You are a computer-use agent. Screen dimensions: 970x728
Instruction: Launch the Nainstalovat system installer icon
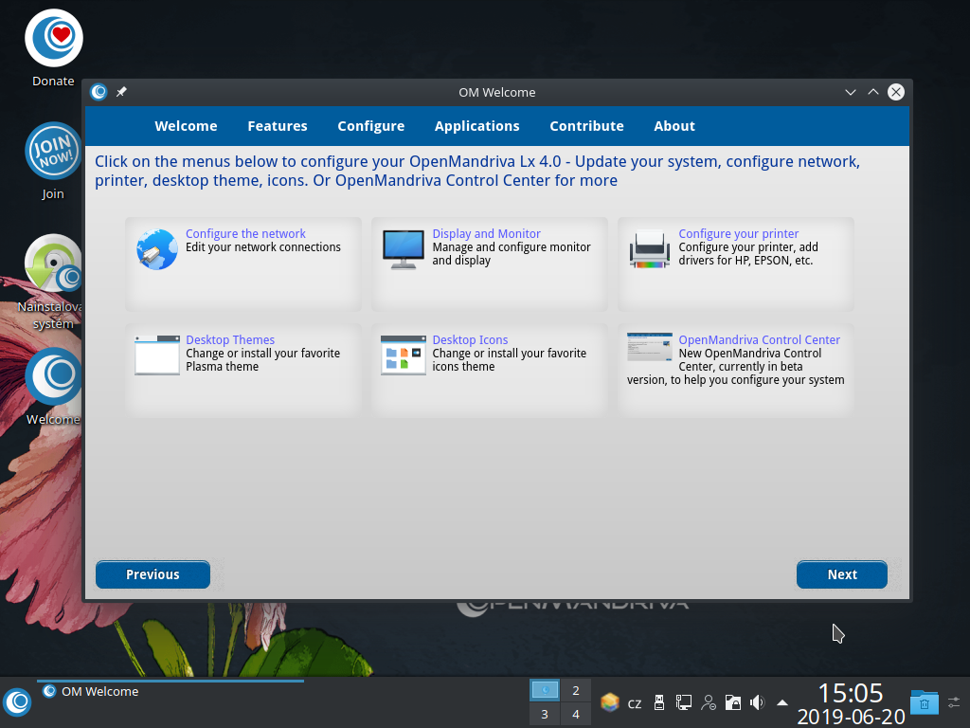click(x=54, y=264)
